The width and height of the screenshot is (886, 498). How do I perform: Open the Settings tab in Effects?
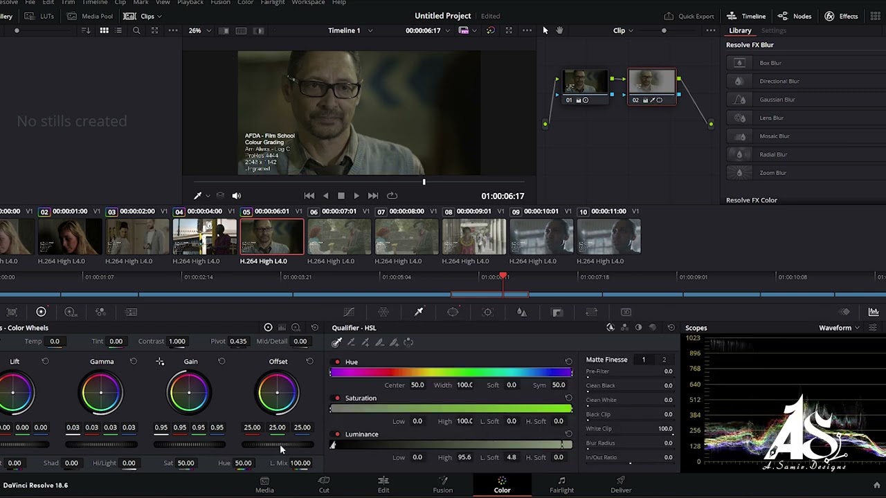774,30
